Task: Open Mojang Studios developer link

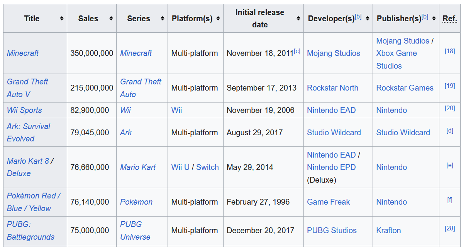Action: pyautogui.click(x=334, y=53)
